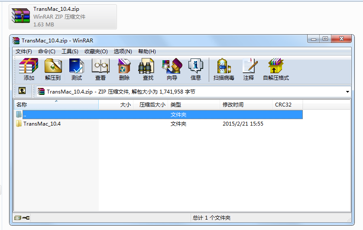Click status text 总计 1 个文件夹

211,218
